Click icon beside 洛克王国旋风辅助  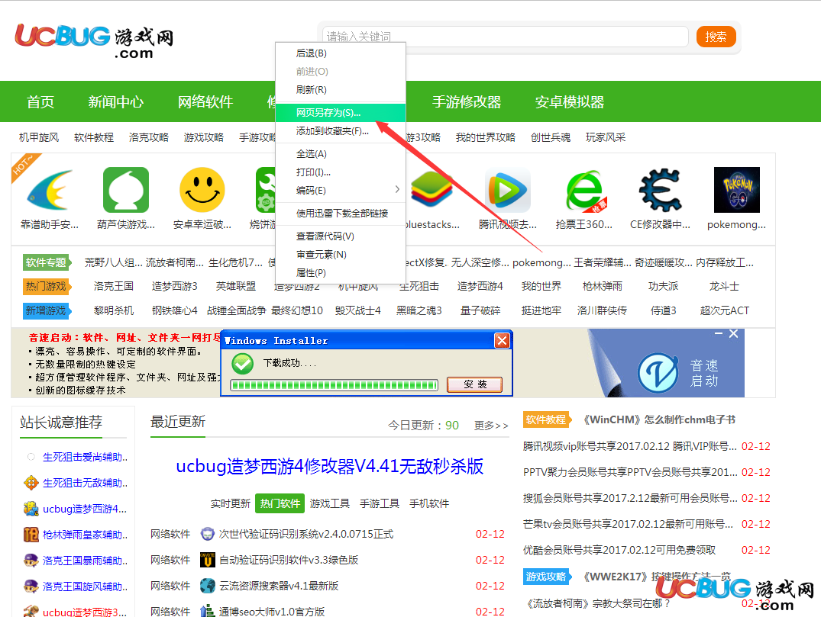click(31, 586)
